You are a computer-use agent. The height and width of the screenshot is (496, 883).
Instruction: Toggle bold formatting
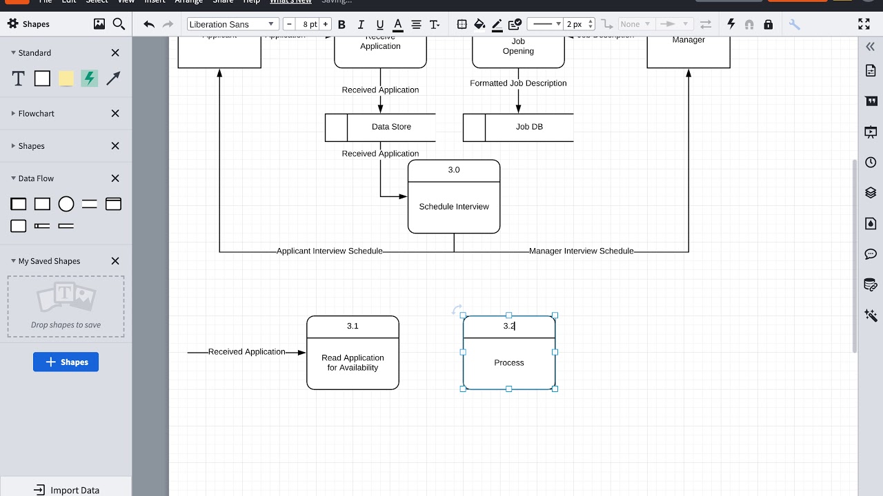341,24
